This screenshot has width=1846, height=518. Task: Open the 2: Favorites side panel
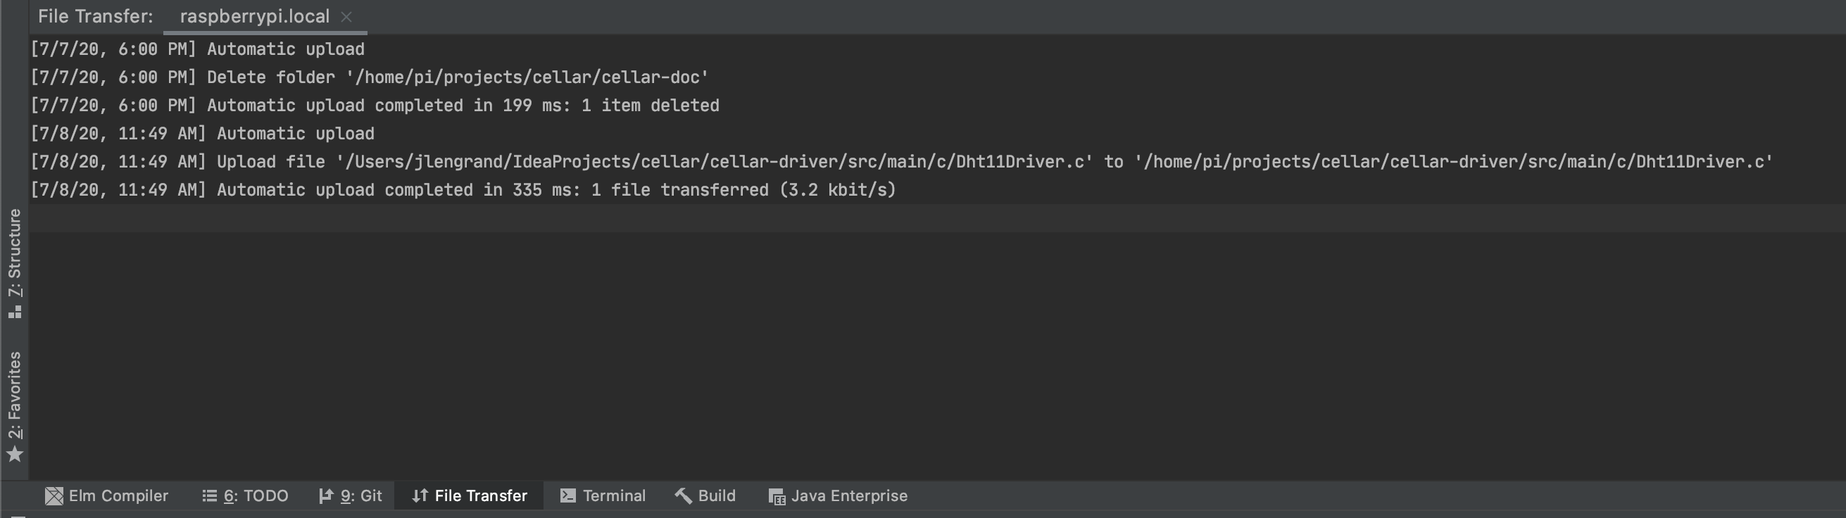(x=14, y=406)
